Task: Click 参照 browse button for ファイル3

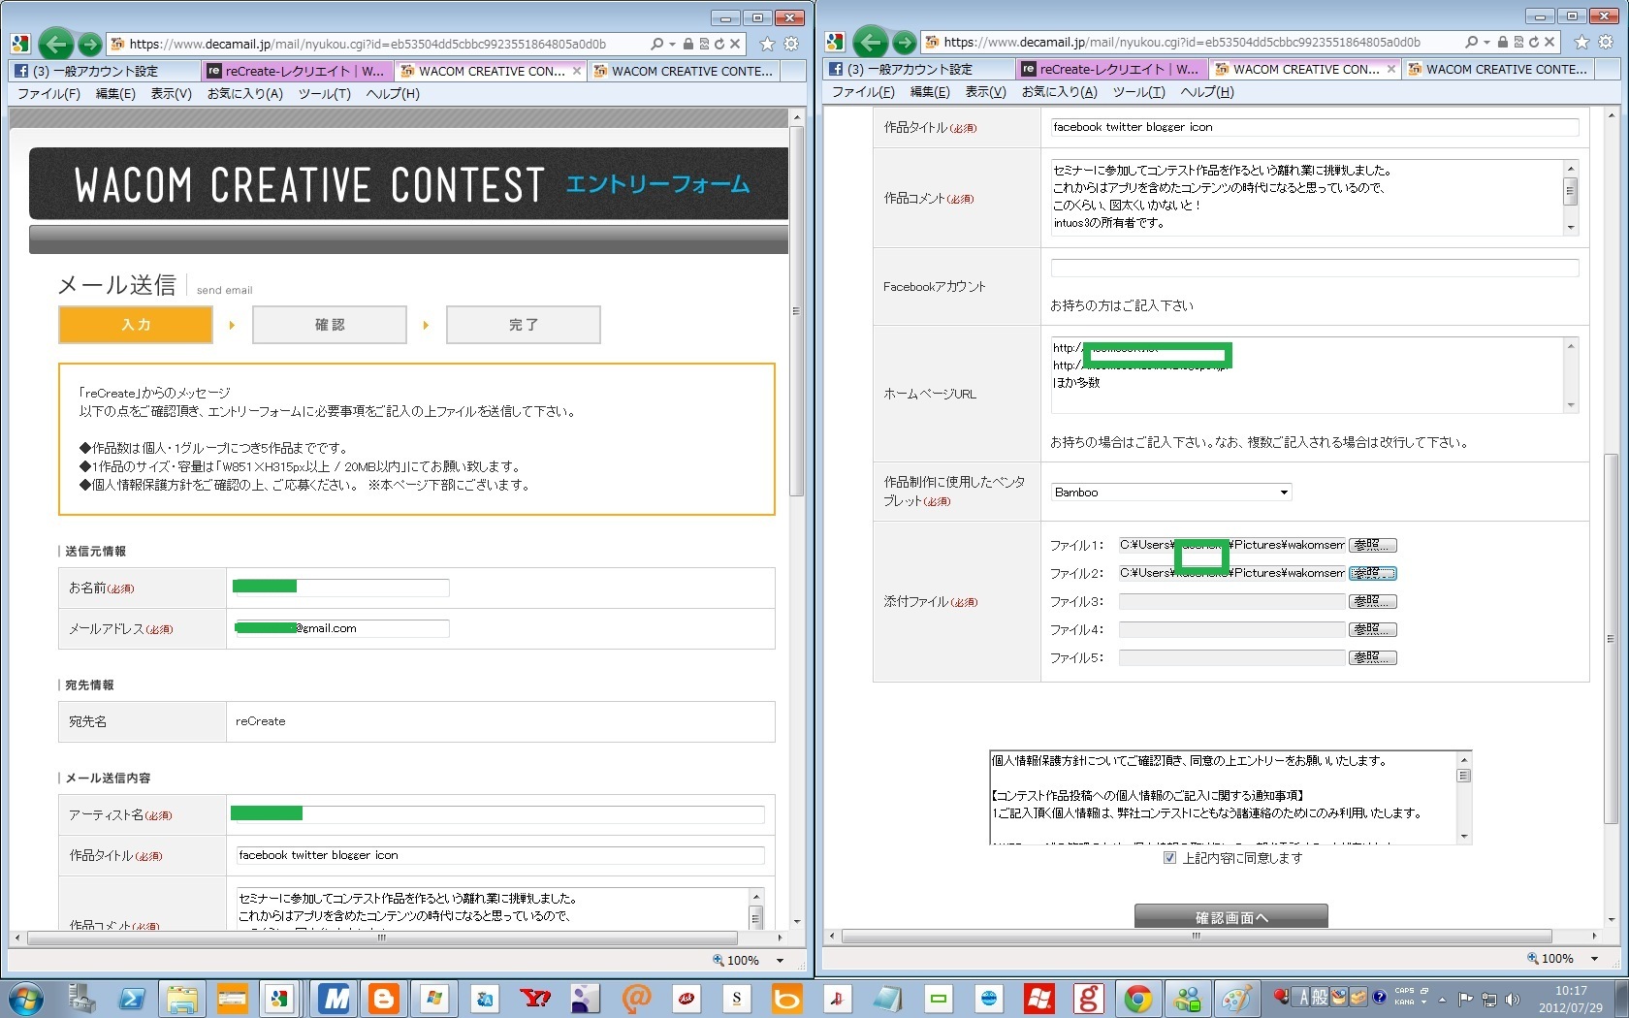Action: pos(1372,601)
